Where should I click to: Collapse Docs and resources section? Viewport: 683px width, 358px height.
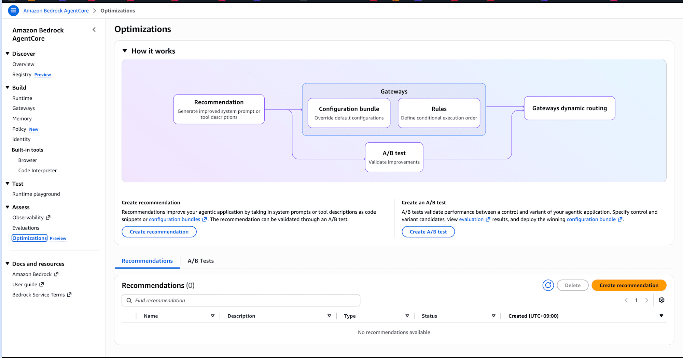pos(8,263)
